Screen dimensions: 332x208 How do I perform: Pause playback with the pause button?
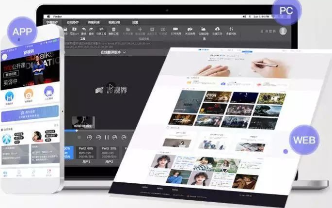107,138
